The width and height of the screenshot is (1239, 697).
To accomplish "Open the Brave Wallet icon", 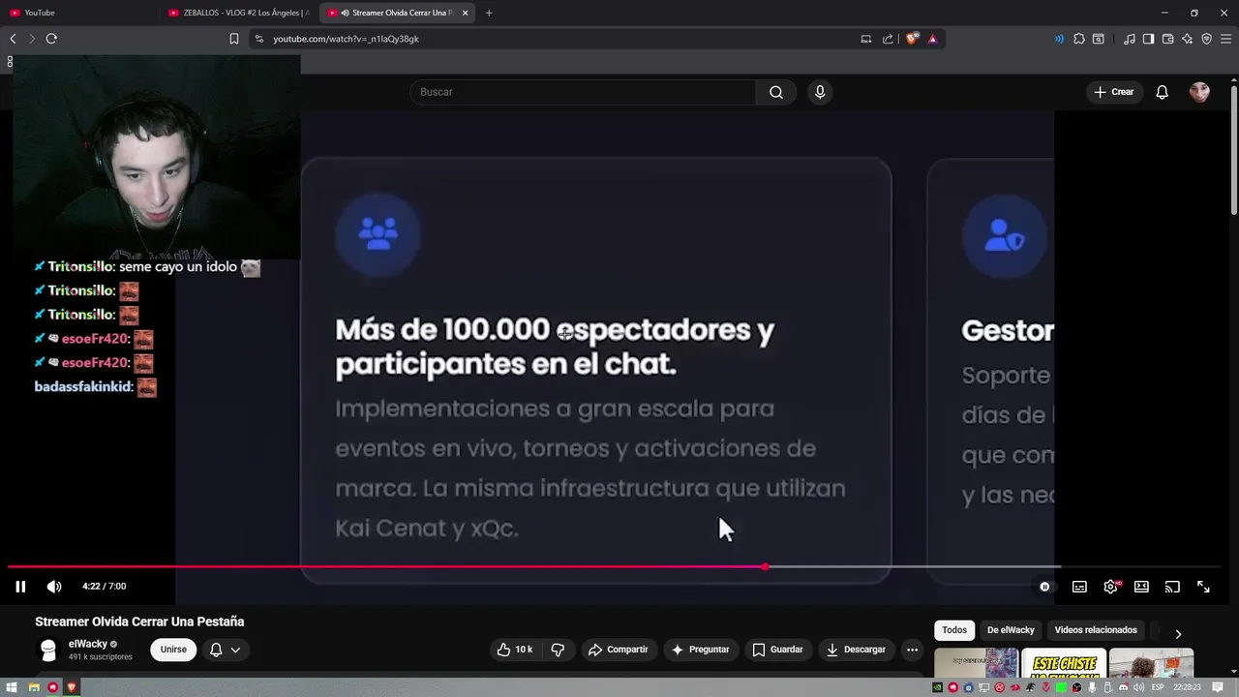I will click(1167, 39).
